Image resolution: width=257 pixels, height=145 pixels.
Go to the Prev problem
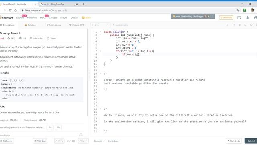click(59, 141)
